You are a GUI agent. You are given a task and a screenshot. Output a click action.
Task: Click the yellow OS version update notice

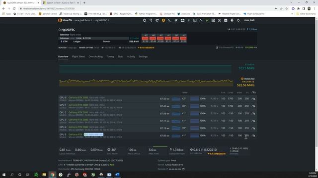click(217, 154)
